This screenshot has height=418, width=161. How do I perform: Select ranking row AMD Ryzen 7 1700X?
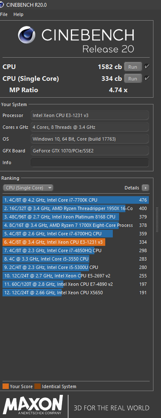[x=76, y=225]
